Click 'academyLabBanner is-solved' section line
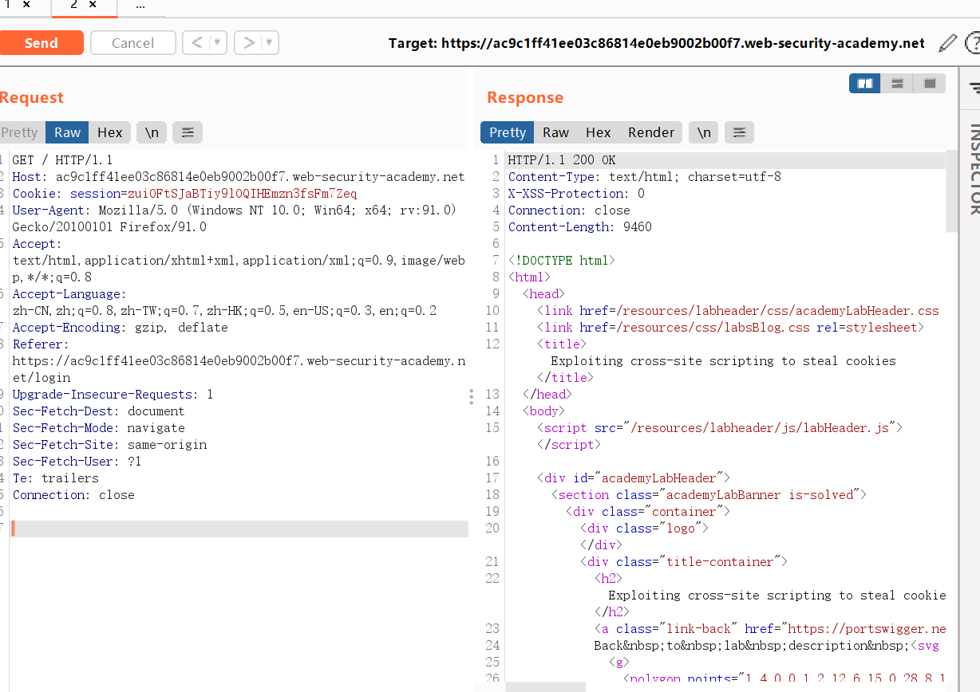Image resolution: width=980 pixels, height=692 pixels. coord(709,495)
